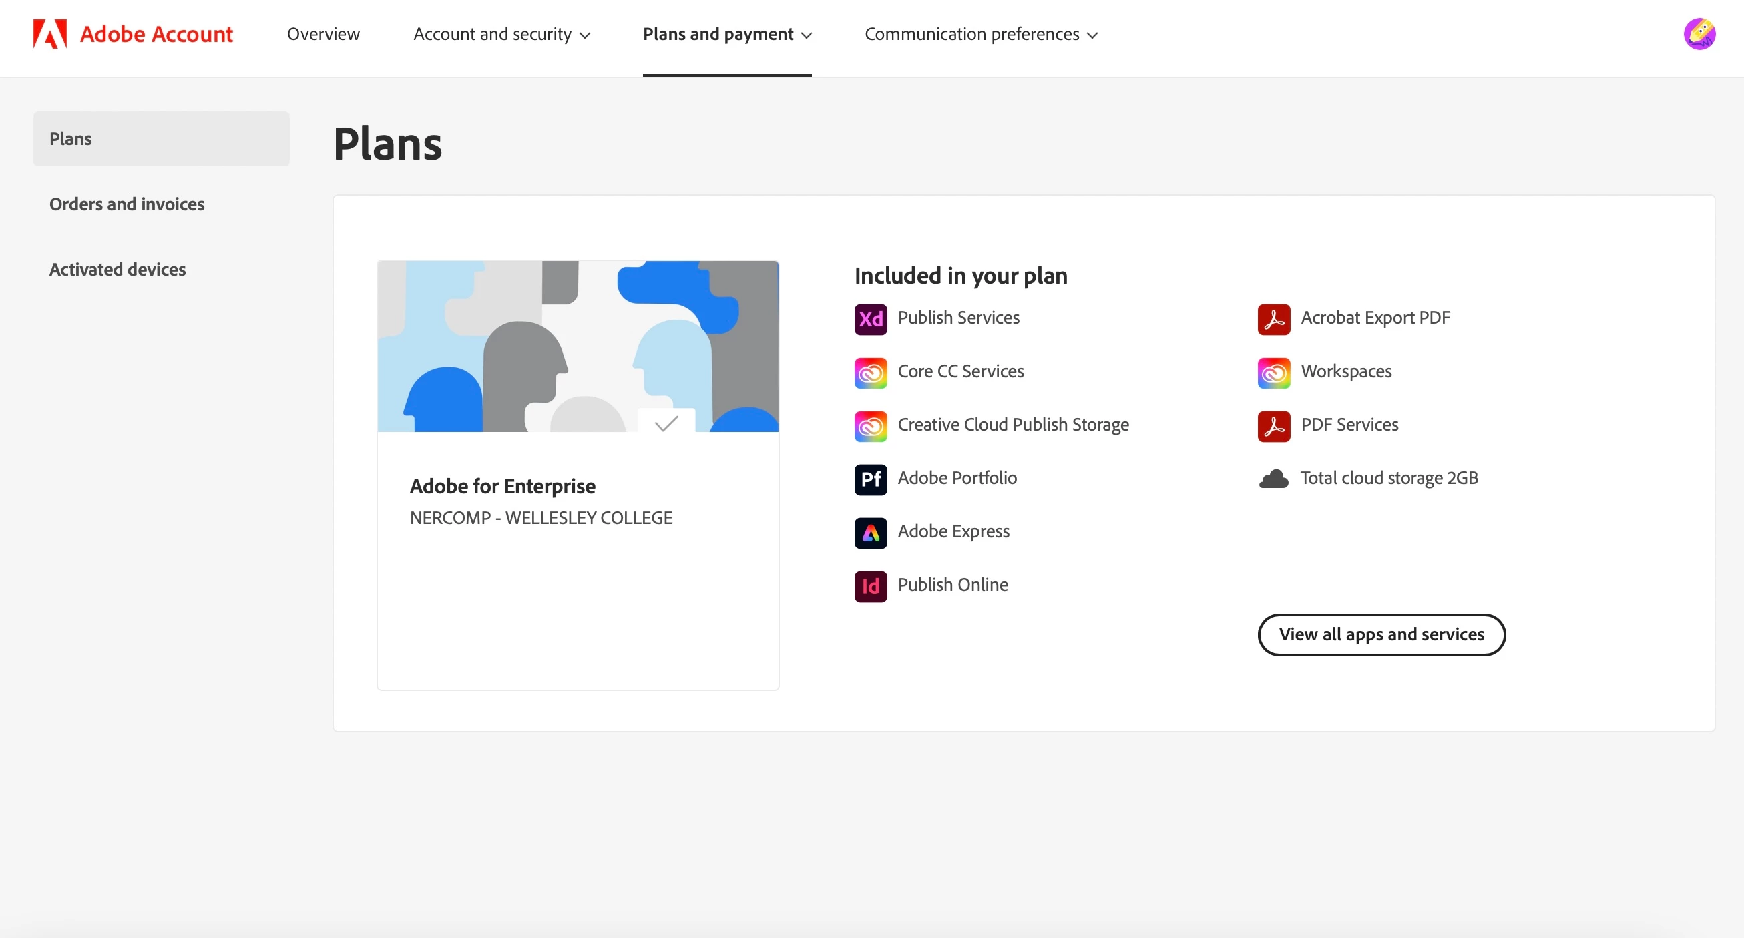Click the PDF Services Acrobat icon
Screen dimensions: 1744x938
[x=1273, y=426]
